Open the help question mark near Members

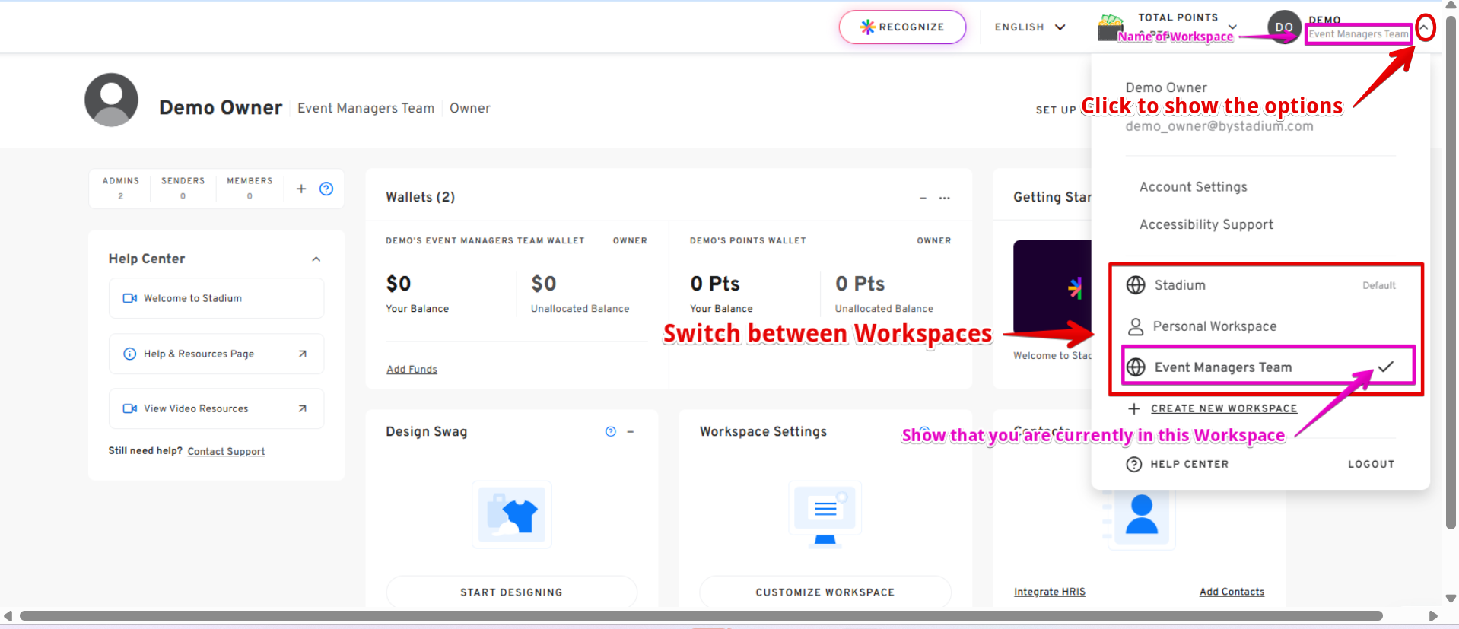click(326, 189)
